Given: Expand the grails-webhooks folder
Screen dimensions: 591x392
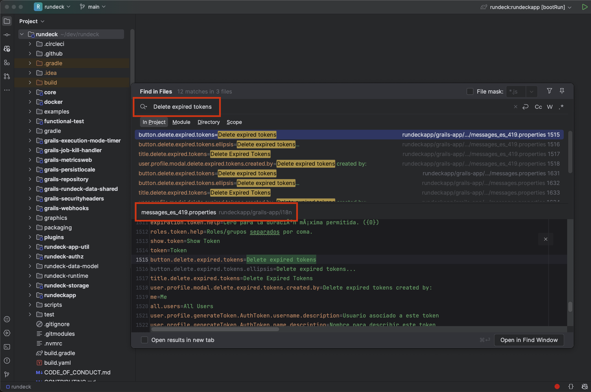Looking at the screenshot, I should click(x=30, y=208).
